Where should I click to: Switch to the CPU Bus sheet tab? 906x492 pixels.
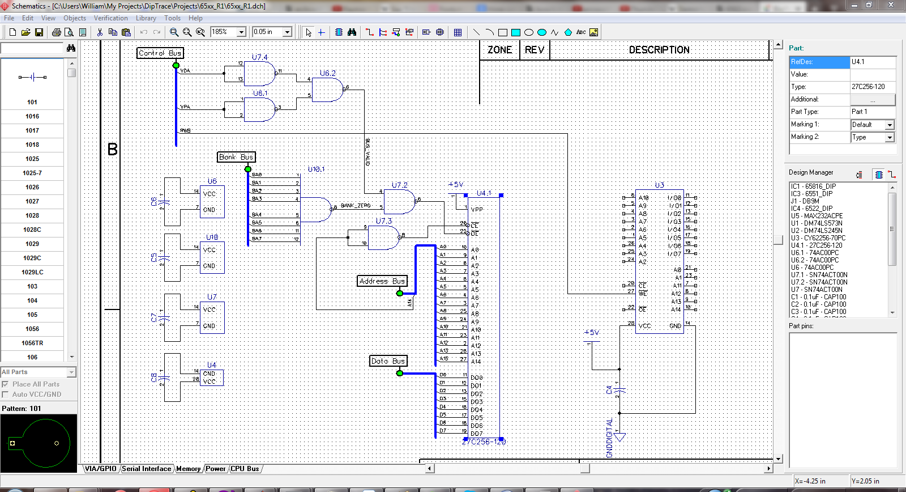click(x=245, y=469)
